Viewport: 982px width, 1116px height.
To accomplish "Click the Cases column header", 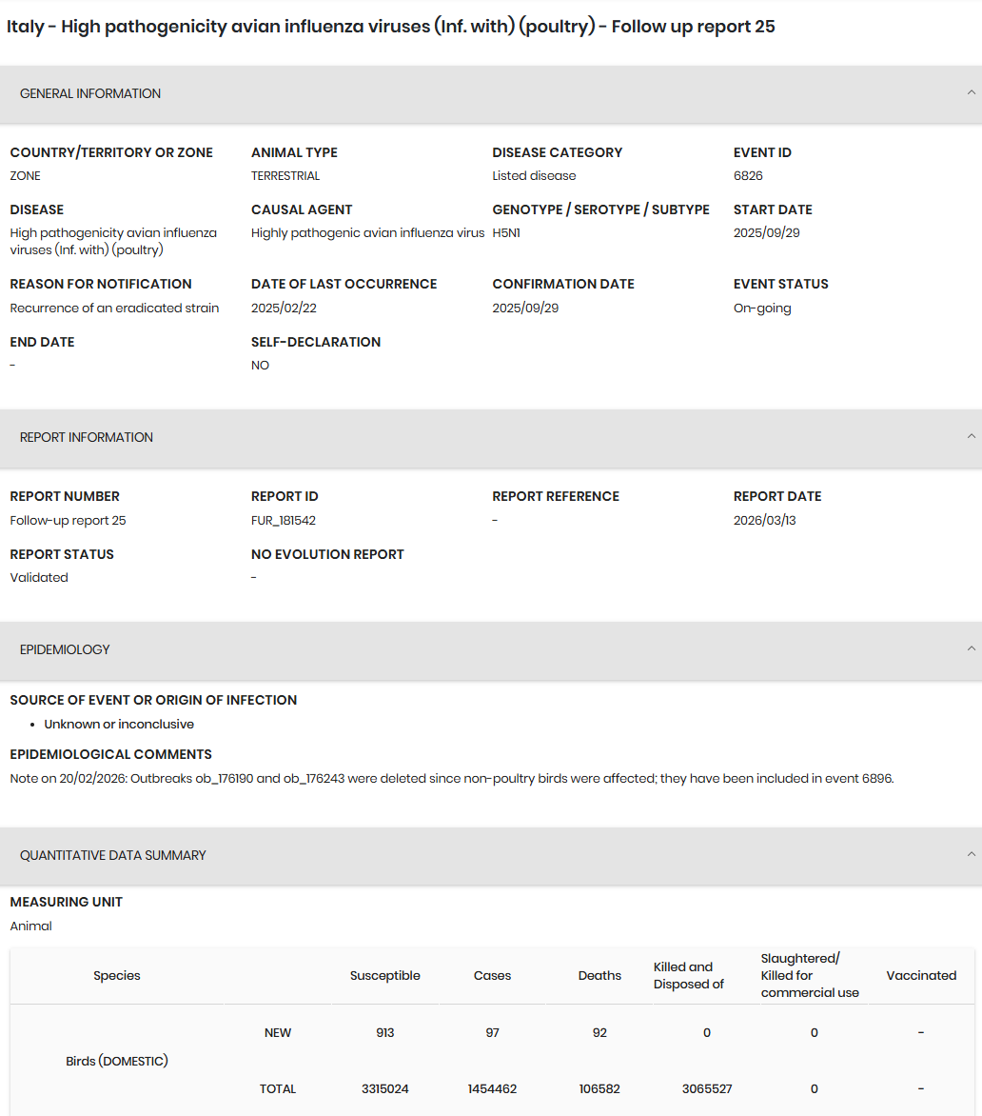I will click(492, 975).
